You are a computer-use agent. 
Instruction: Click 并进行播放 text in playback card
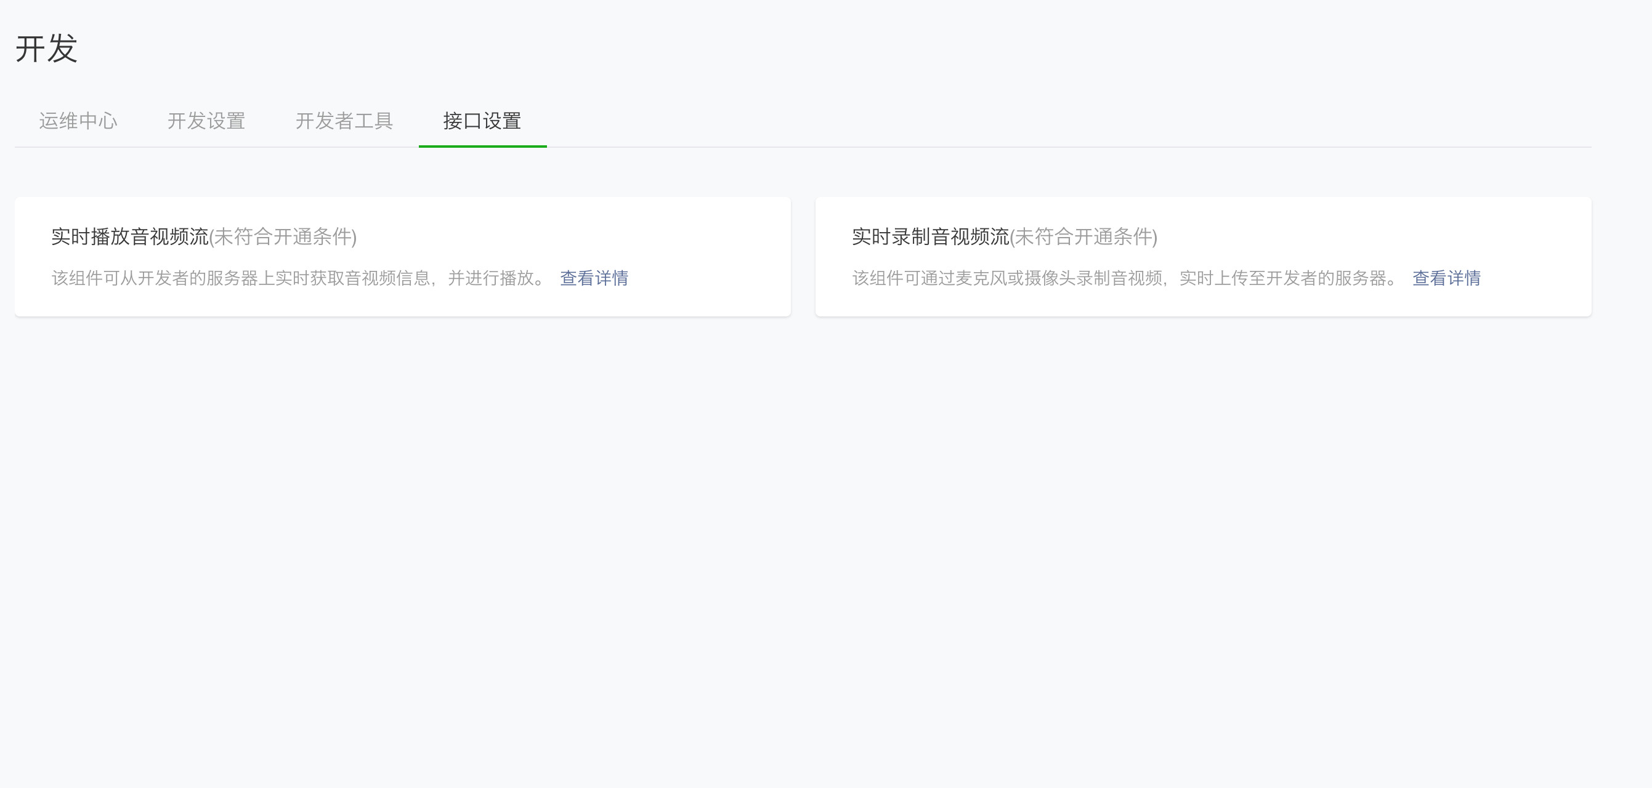click(490, 278)
